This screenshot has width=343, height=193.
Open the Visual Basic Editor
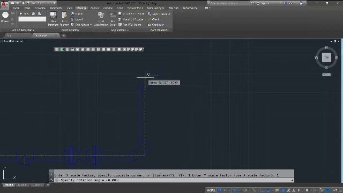click(x=131, y=14)
